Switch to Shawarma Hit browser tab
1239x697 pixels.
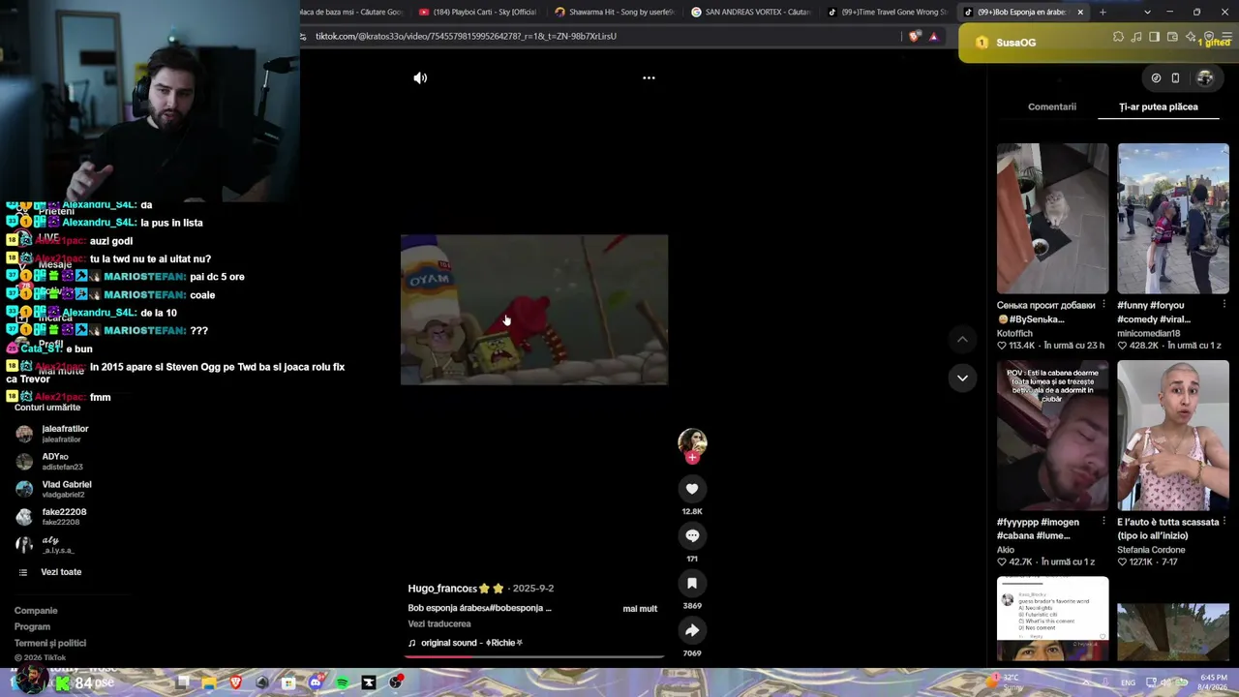pos(614,12)
